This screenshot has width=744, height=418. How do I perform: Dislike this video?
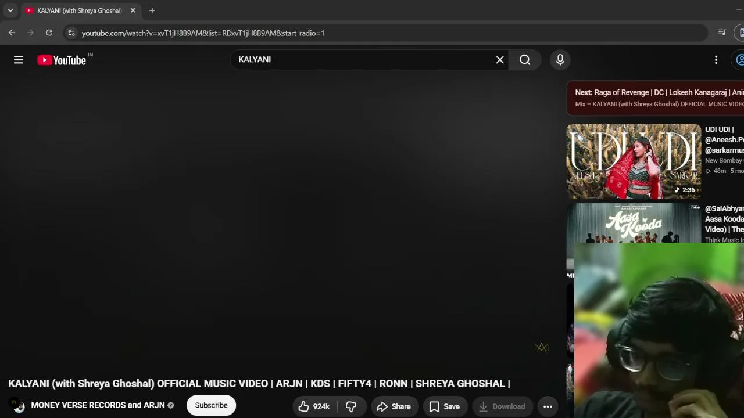click(x=351, y=406)
